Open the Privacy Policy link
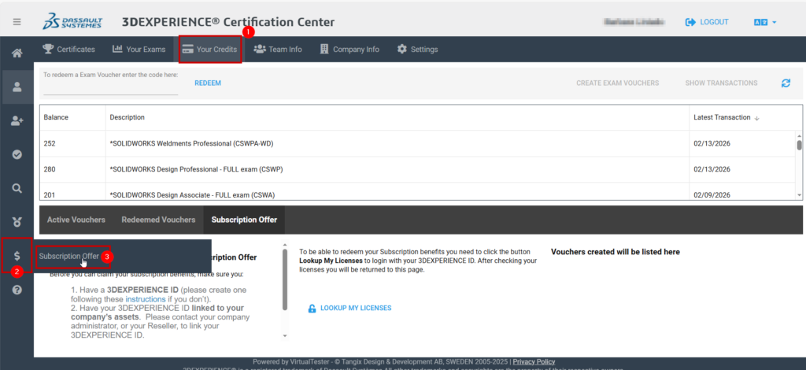 click(534, 362)
